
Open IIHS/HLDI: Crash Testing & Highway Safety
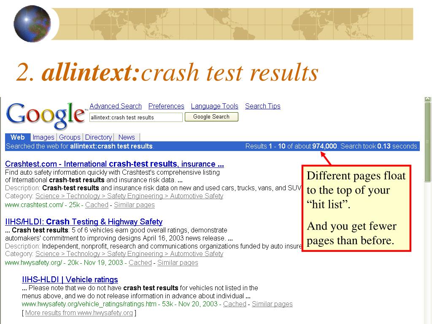click(x=84, y=222)
